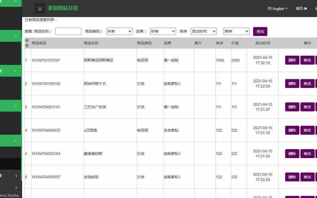Open the 排序 sort-by dropdown showing 添加时间
Viewport: 317px width, 198px height.
coord(203,31)
